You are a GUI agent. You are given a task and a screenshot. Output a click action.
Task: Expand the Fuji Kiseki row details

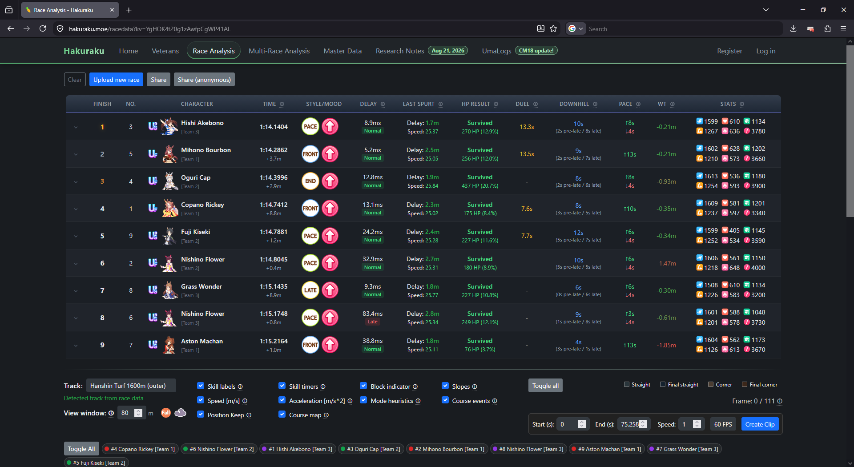76,236
